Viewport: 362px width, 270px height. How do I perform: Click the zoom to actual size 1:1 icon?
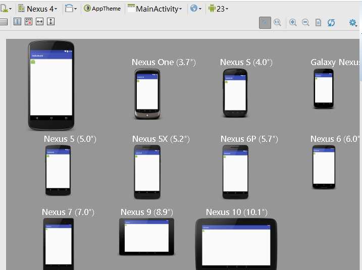coord(277,23)
